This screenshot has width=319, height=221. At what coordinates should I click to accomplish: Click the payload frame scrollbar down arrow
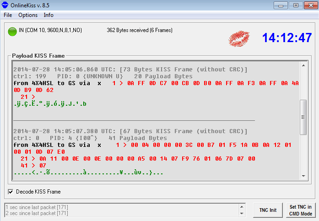pyautogui.click(x=303, y=176)
